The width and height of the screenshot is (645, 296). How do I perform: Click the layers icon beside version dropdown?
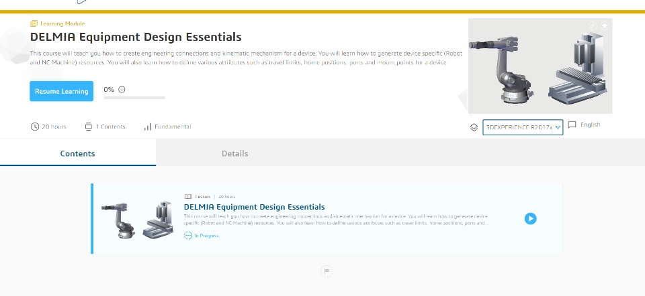[474, 127]
